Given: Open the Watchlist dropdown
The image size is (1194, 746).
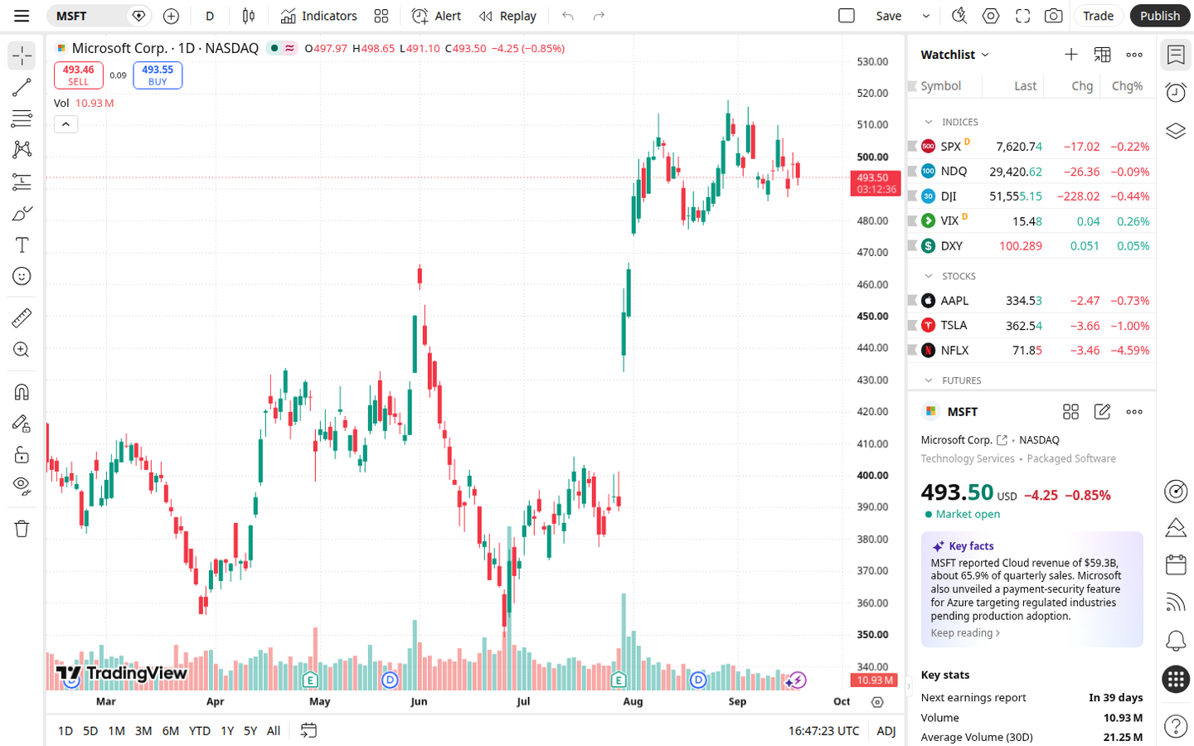Looking at the screenshot, I should click(955, 55).
